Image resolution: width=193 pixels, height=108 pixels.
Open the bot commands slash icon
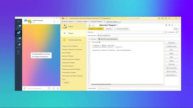pos(49,88)
